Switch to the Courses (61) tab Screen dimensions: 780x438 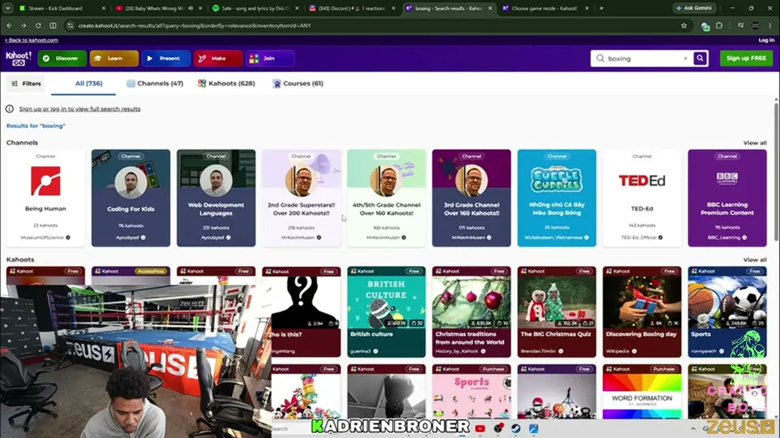pos(298,83)
